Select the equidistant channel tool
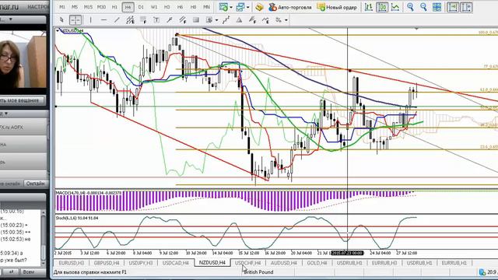The width and height of the screenshot is (498, 280). [x=130, y=20]
